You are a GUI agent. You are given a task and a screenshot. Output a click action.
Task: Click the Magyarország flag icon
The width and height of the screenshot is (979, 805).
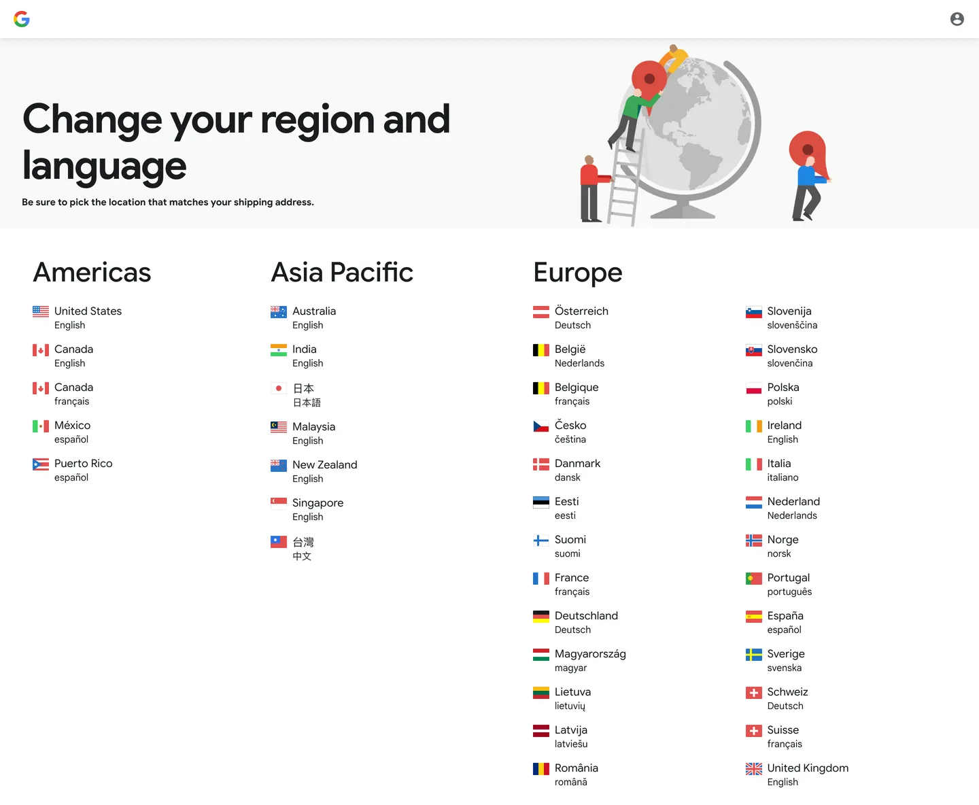tap(541, 655)
